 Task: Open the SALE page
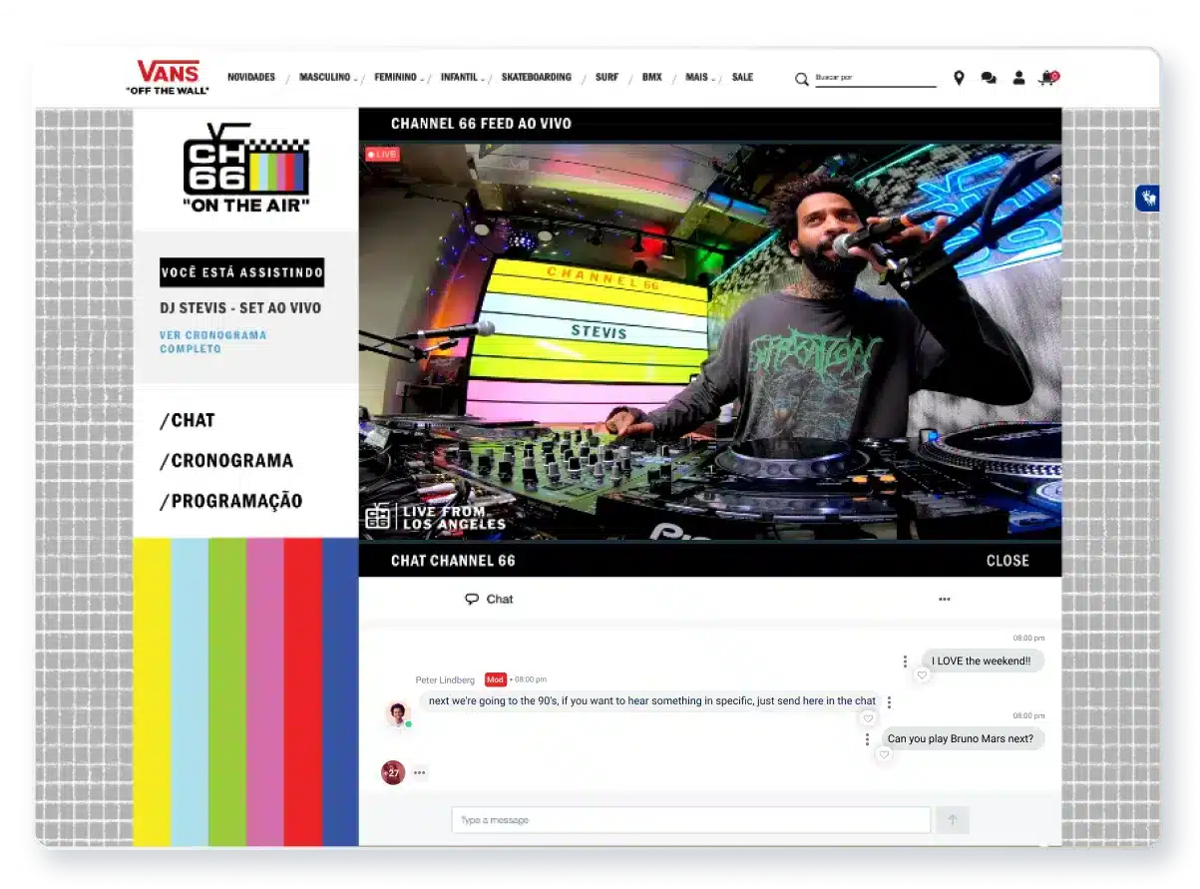coord(742,77)
